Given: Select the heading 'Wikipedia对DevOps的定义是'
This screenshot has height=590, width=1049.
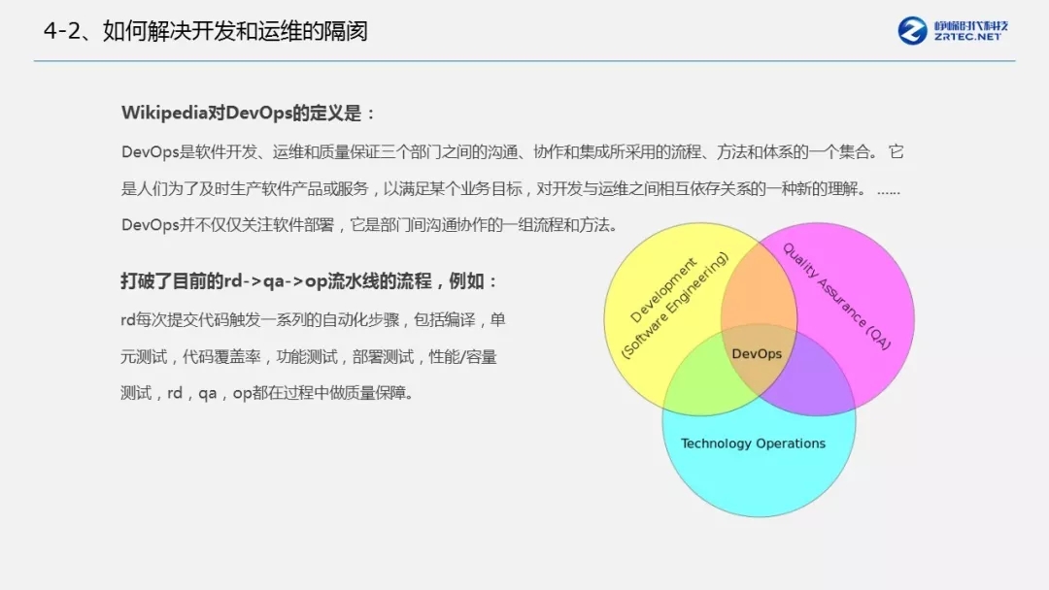Looking at the screenshot, I should pos(249,113).
